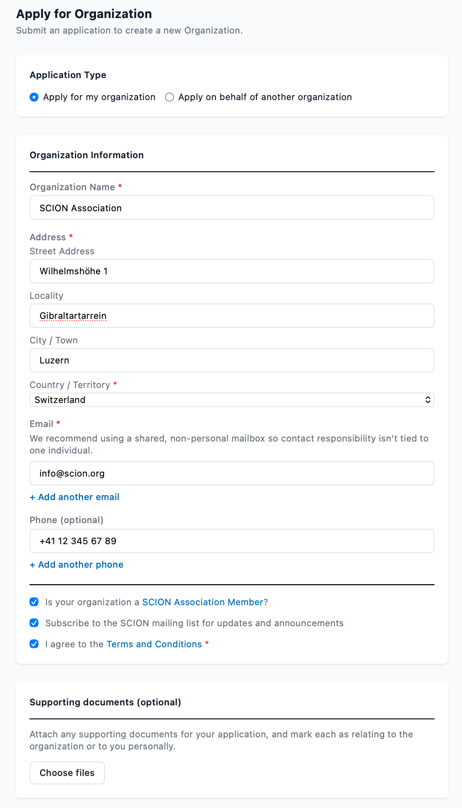Click the Locality field containing Gibraltartarrein
The image size is (462, 808).
coord(232,316)
